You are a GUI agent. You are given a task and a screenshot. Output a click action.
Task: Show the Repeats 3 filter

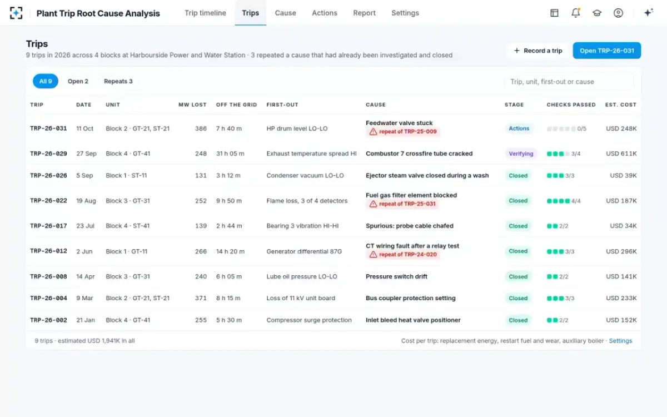pos(118,81)
